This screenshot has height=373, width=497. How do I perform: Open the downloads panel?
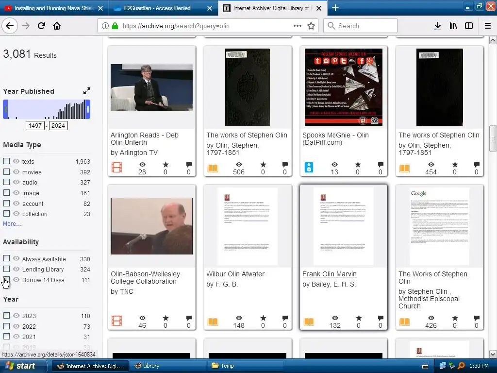[x=437, y=26]
